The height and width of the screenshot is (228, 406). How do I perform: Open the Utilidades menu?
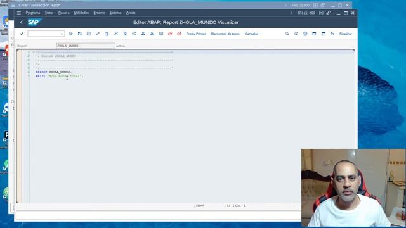pyautogui.click(x=81, y=13)
